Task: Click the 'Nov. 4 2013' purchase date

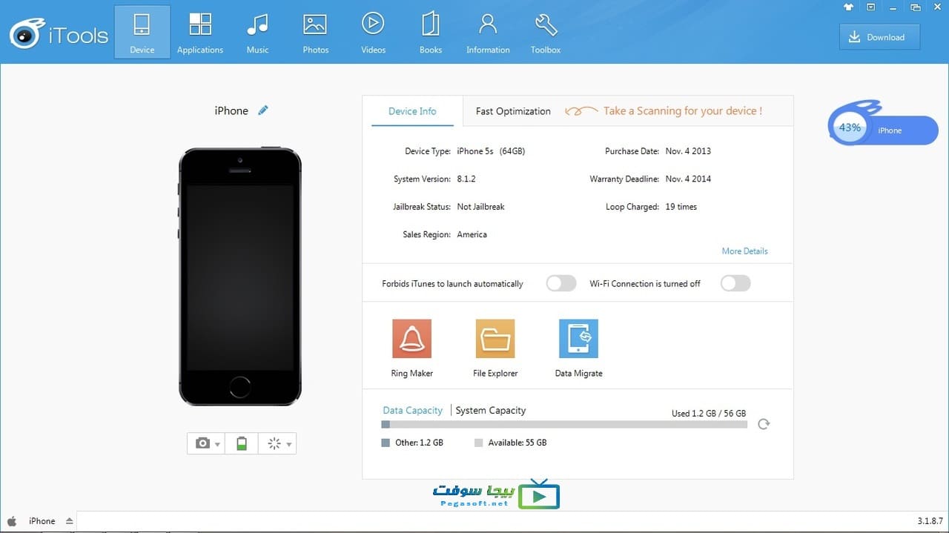Action: (688, 151)
